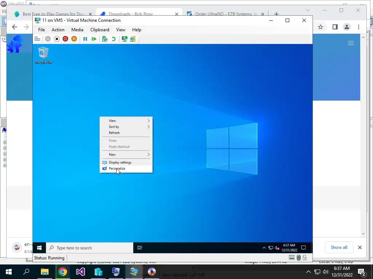Switch to the Downloads - Bob Pony tab
Screen dimensions: 373x279
pyautogui.click(x=139, y=14)
